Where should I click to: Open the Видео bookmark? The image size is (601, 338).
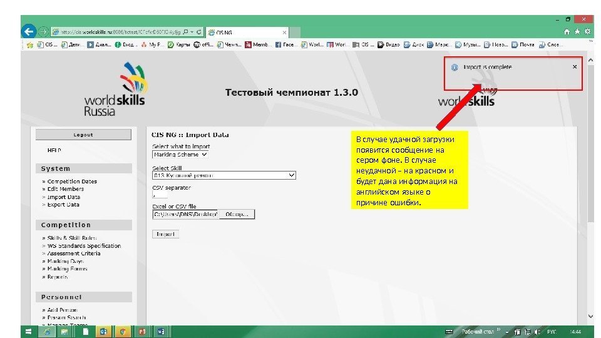tap(389, 45)
